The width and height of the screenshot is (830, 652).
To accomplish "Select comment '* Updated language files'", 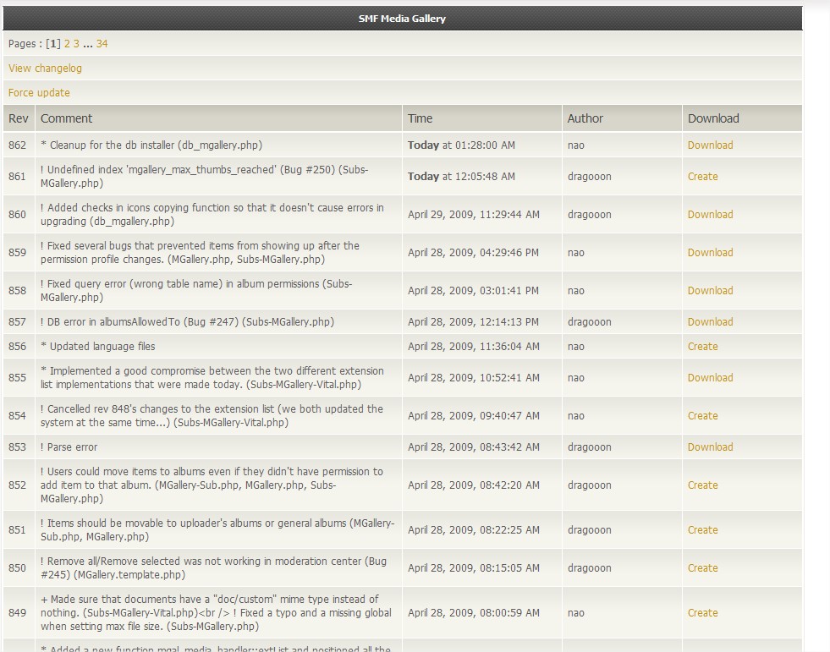I will coord(98,346).
